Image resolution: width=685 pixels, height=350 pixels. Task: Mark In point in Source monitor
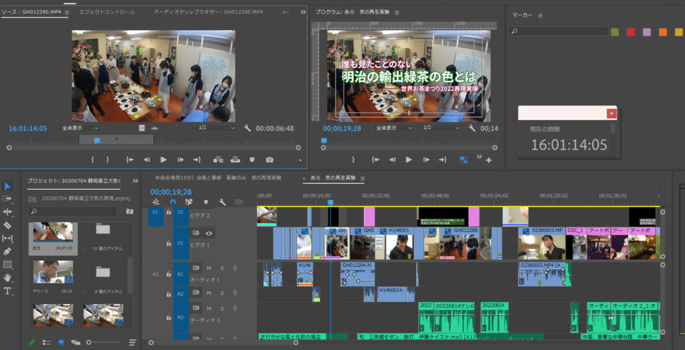coord(92,160)
